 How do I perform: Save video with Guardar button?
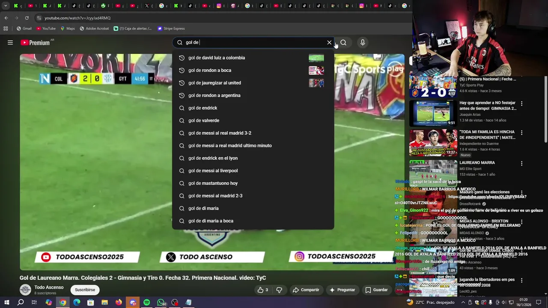[376, 290]
